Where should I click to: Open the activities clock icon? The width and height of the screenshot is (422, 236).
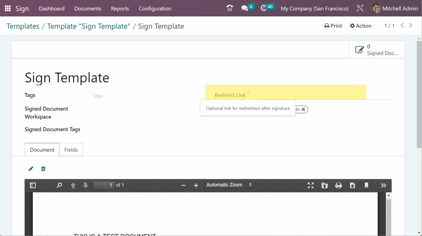tap(264, 8)
